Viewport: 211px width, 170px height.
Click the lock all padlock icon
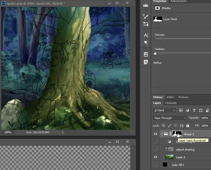click(x=187, y=126)
